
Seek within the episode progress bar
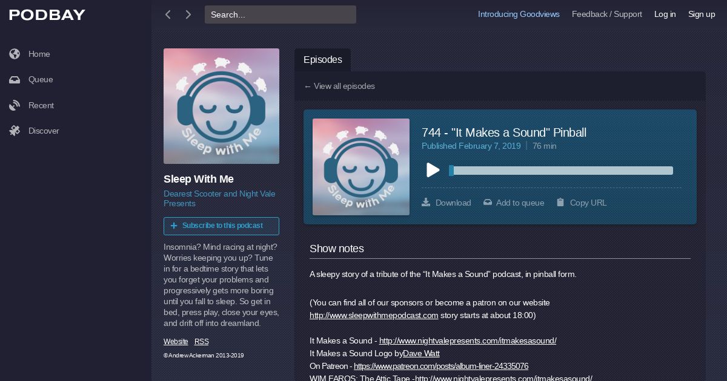click(561, 171)
